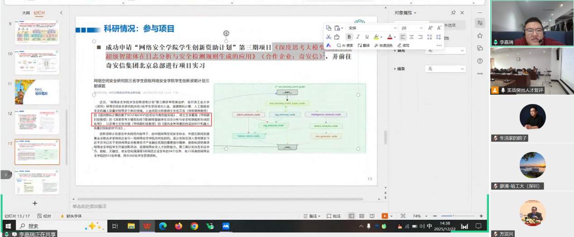Select slide 11 thumbnail in panel
Viewport: 574px width, 237px height.
tap(37, 92)
